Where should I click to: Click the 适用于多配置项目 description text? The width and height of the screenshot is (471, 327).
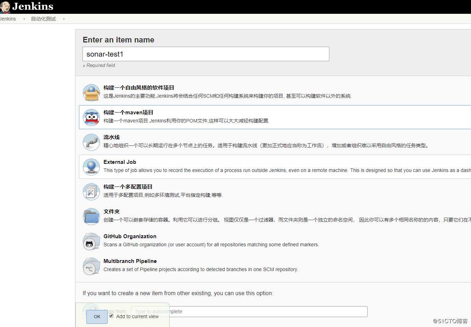[163, 195]
